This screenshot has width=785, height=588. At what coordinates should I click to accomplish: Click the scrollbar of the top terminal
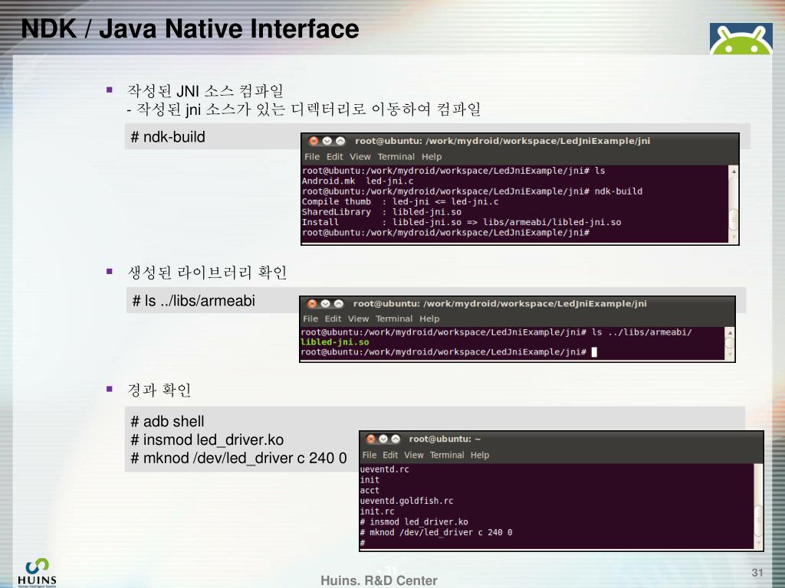pyautogui.click(x=734, y=204)
